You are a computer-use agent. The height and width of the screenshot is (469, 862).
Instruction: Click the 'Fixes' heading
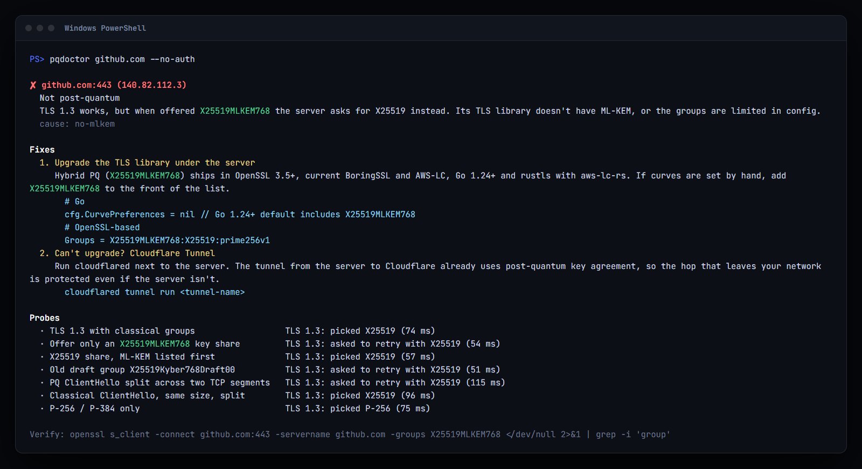point(42,150)
